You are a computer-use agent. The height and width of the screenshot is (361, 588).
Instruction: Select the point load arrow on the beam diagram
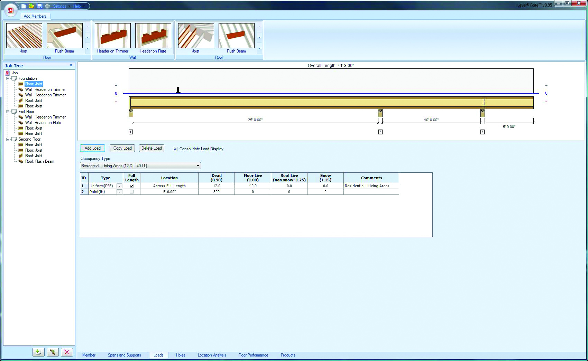tap(178, 90)
